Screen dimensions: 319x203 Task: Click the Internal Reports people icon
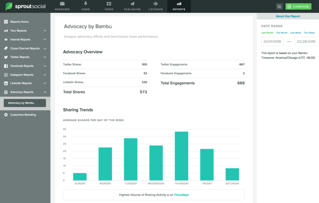pos(6,40)
